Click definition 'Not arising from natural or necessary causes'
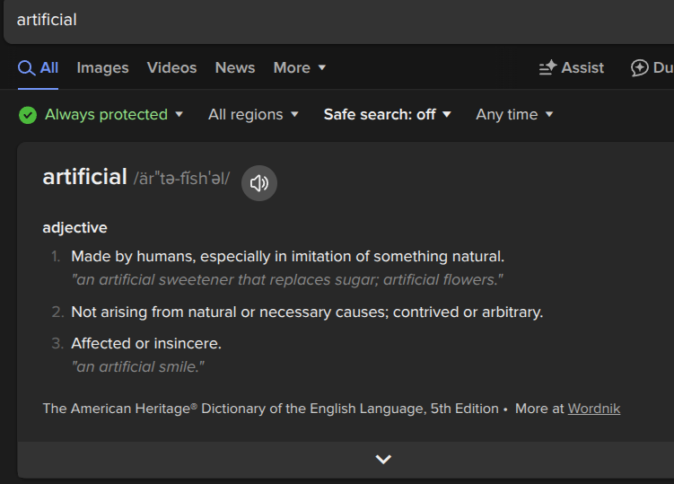Image resolution: width=674 pixels, height=484 pixels. (307, 312)
